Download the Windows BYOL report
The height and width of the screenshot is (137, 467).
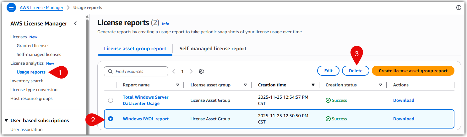(x=404, y=119)
